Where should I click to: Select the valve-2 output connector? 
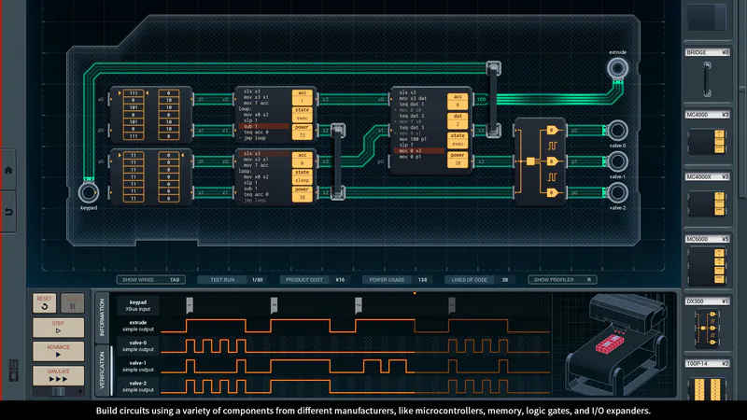click(x=617, y=192)
